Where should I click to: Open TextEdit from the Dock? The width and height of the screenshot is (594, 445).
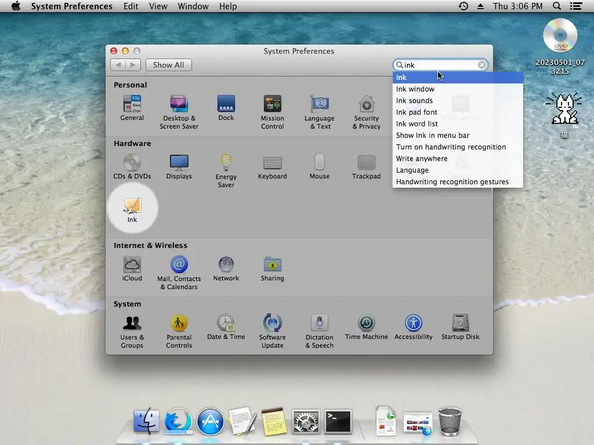coord(242,421)
